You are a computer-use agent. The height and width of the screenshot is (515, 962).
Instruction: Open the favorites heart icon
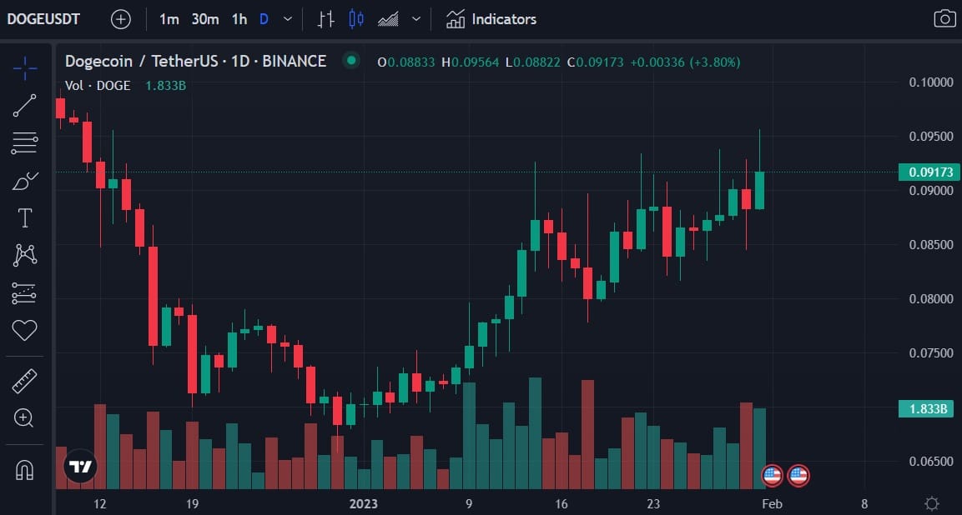[x=24, y=331]
